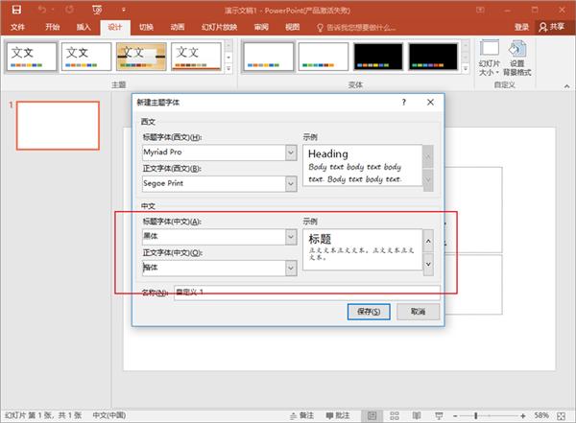576x423 pixels.
Task: Click the theme font name input field
Action: point(307,293)
